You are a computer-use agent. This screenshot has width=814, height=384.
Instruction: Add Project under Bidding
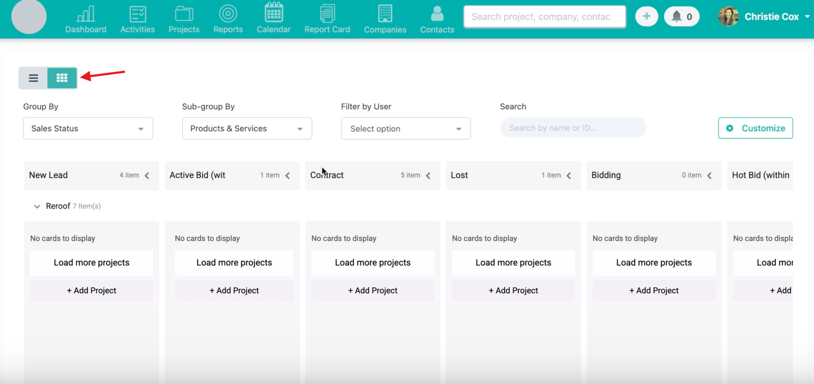[x=654, y=290]
